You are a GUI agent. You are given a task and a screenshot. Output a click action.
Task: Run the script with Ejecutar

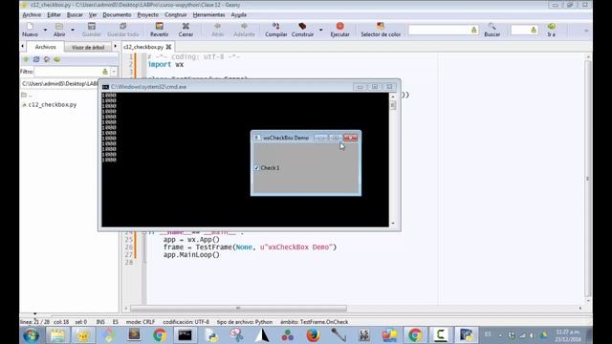coord(340,27)
